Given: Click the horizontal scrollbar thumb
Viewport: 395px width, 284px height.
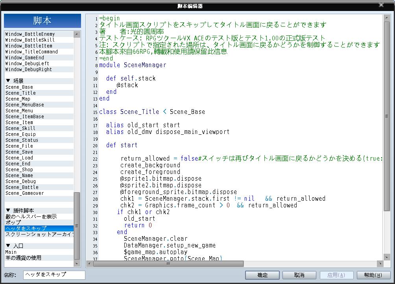Looking at the screenshot, I should [x=168, y=264].
